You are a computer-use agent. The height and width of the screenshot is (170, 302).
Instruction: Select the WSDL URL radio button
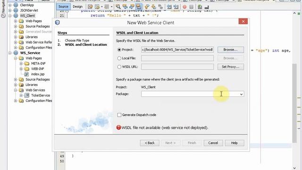tap(119, 67)
